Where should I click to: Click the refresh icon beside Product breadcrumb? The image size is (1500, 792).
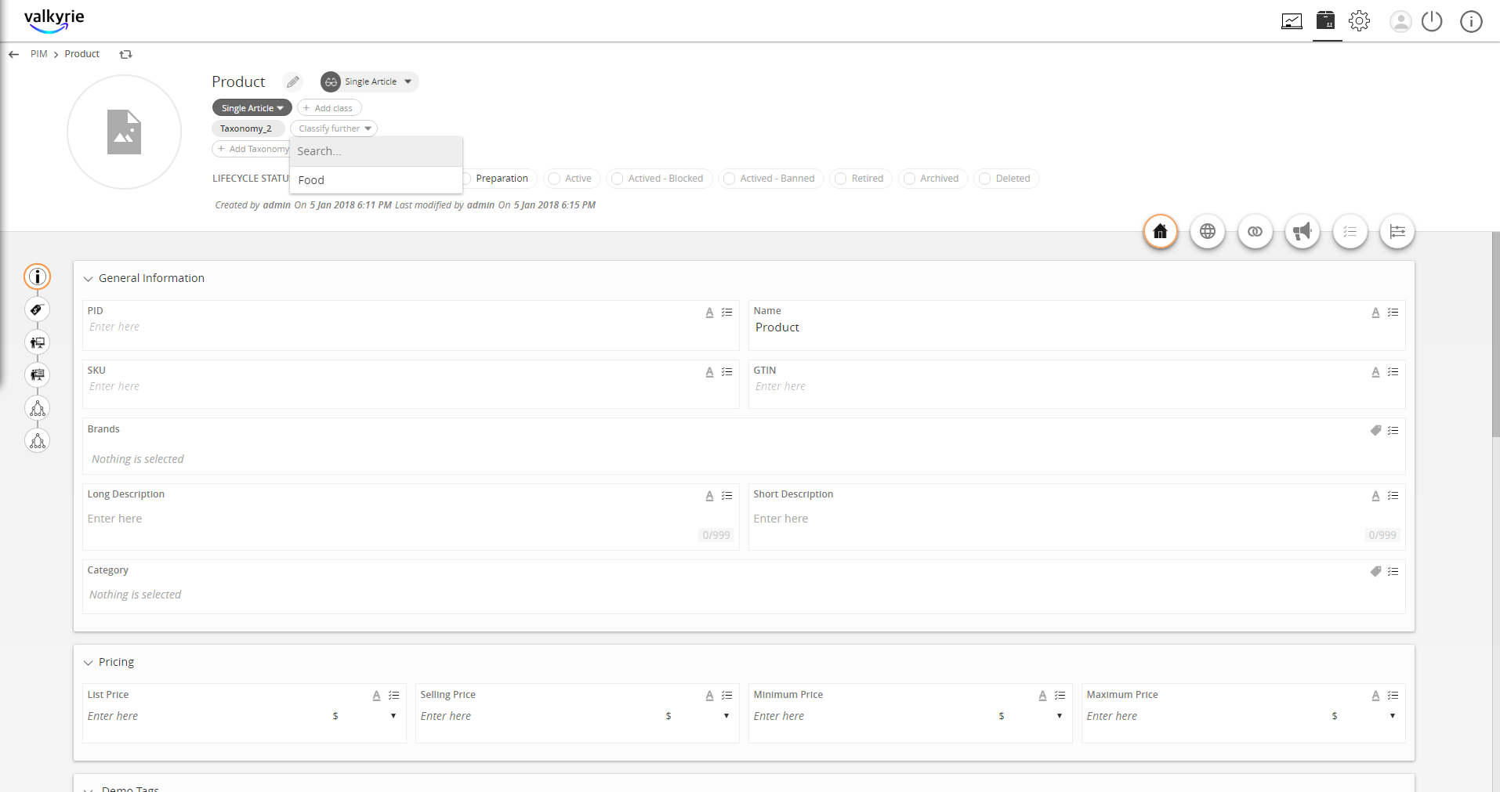click(125, 54)
